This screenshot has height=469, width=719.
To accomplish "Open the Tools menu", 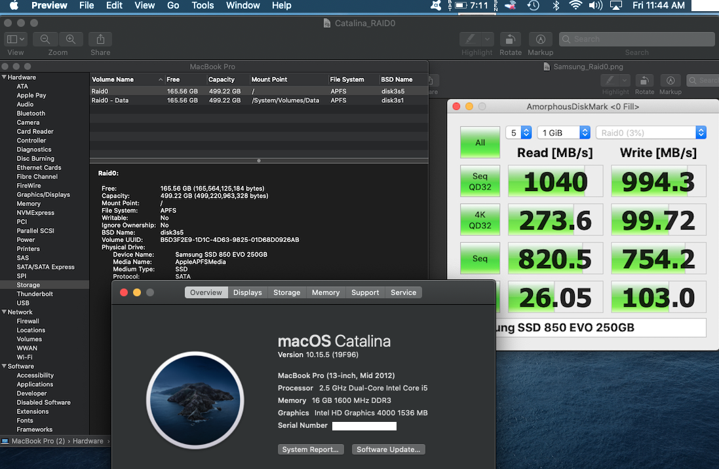I will (x=203, y=5).
